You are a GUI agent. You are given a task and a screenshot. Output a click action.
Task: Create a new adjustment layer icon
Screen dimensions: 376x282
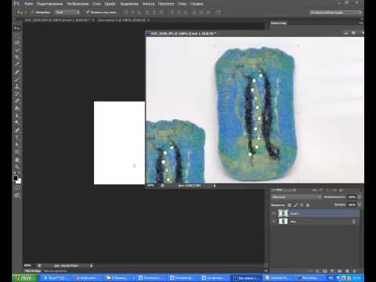(x=332, y=271)
